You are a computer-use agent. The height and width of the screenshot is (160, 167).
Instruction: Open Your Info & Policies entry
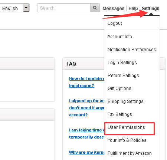pyautogui.click(x=127, y=140)
